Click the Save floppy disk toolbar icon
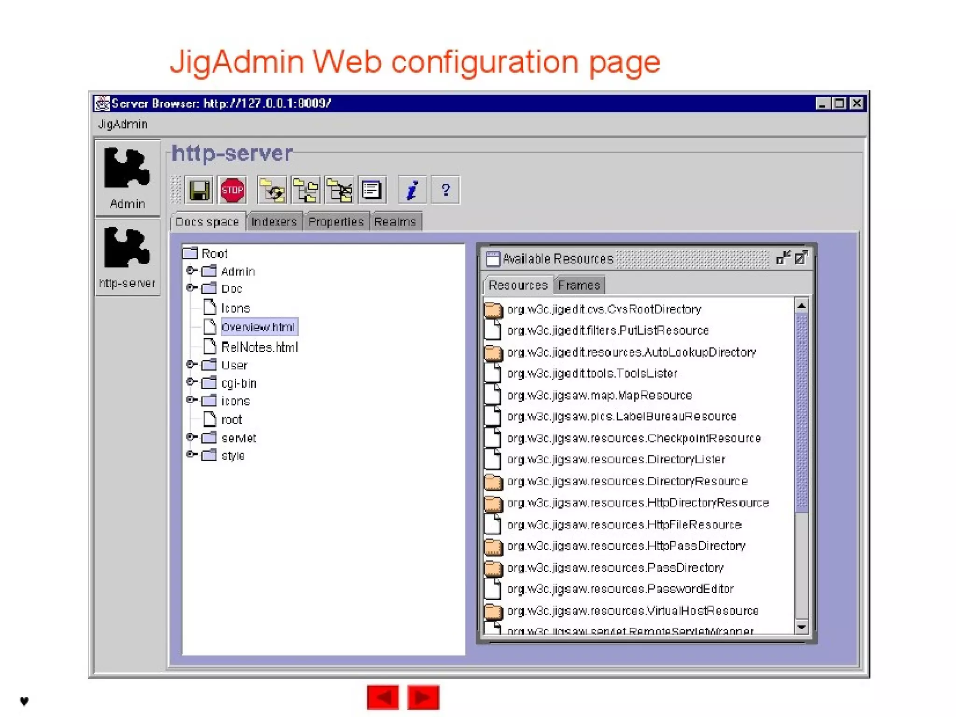 (199, 190)
